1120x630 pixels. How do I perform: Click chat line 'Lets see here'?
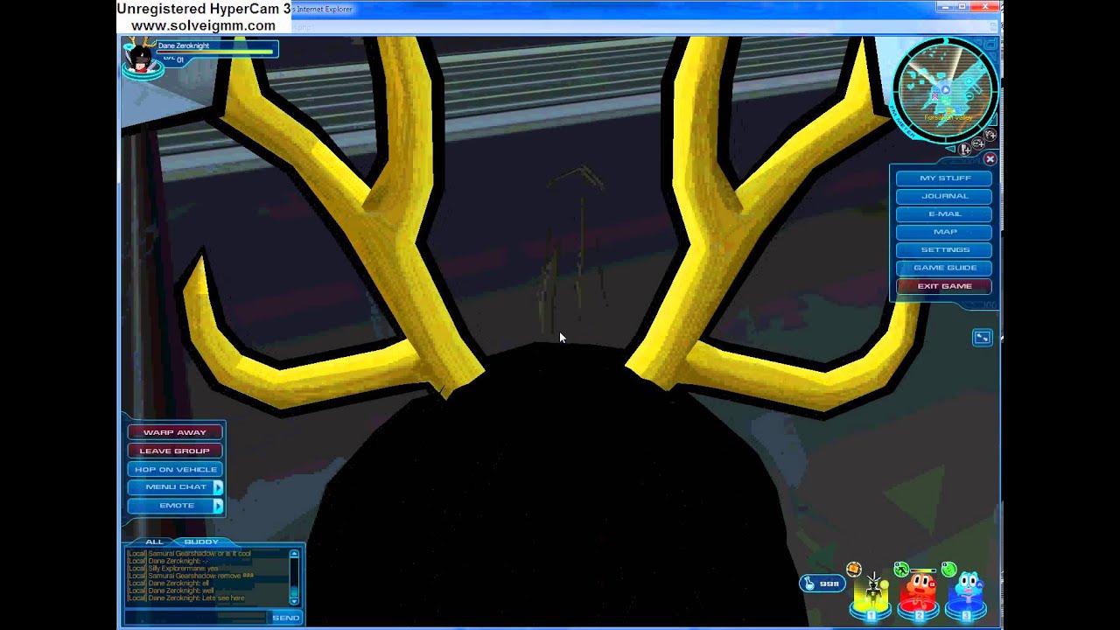coord(185,598)
